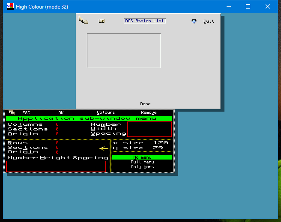Minimize the High Colour window
Screen dimensions: 281x222
pyautogui.click(x=229, y=6)
